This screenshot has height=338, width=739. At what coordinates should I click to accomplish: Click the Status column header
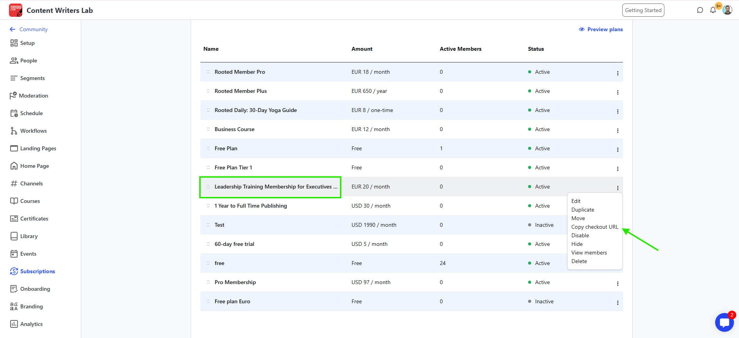tap(536, 49)
